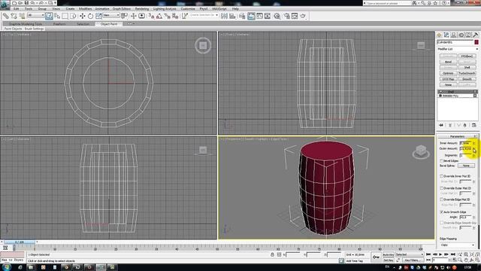Go to the animation start frame
This screenshot has height=271, width=481.
click(428, 254)
